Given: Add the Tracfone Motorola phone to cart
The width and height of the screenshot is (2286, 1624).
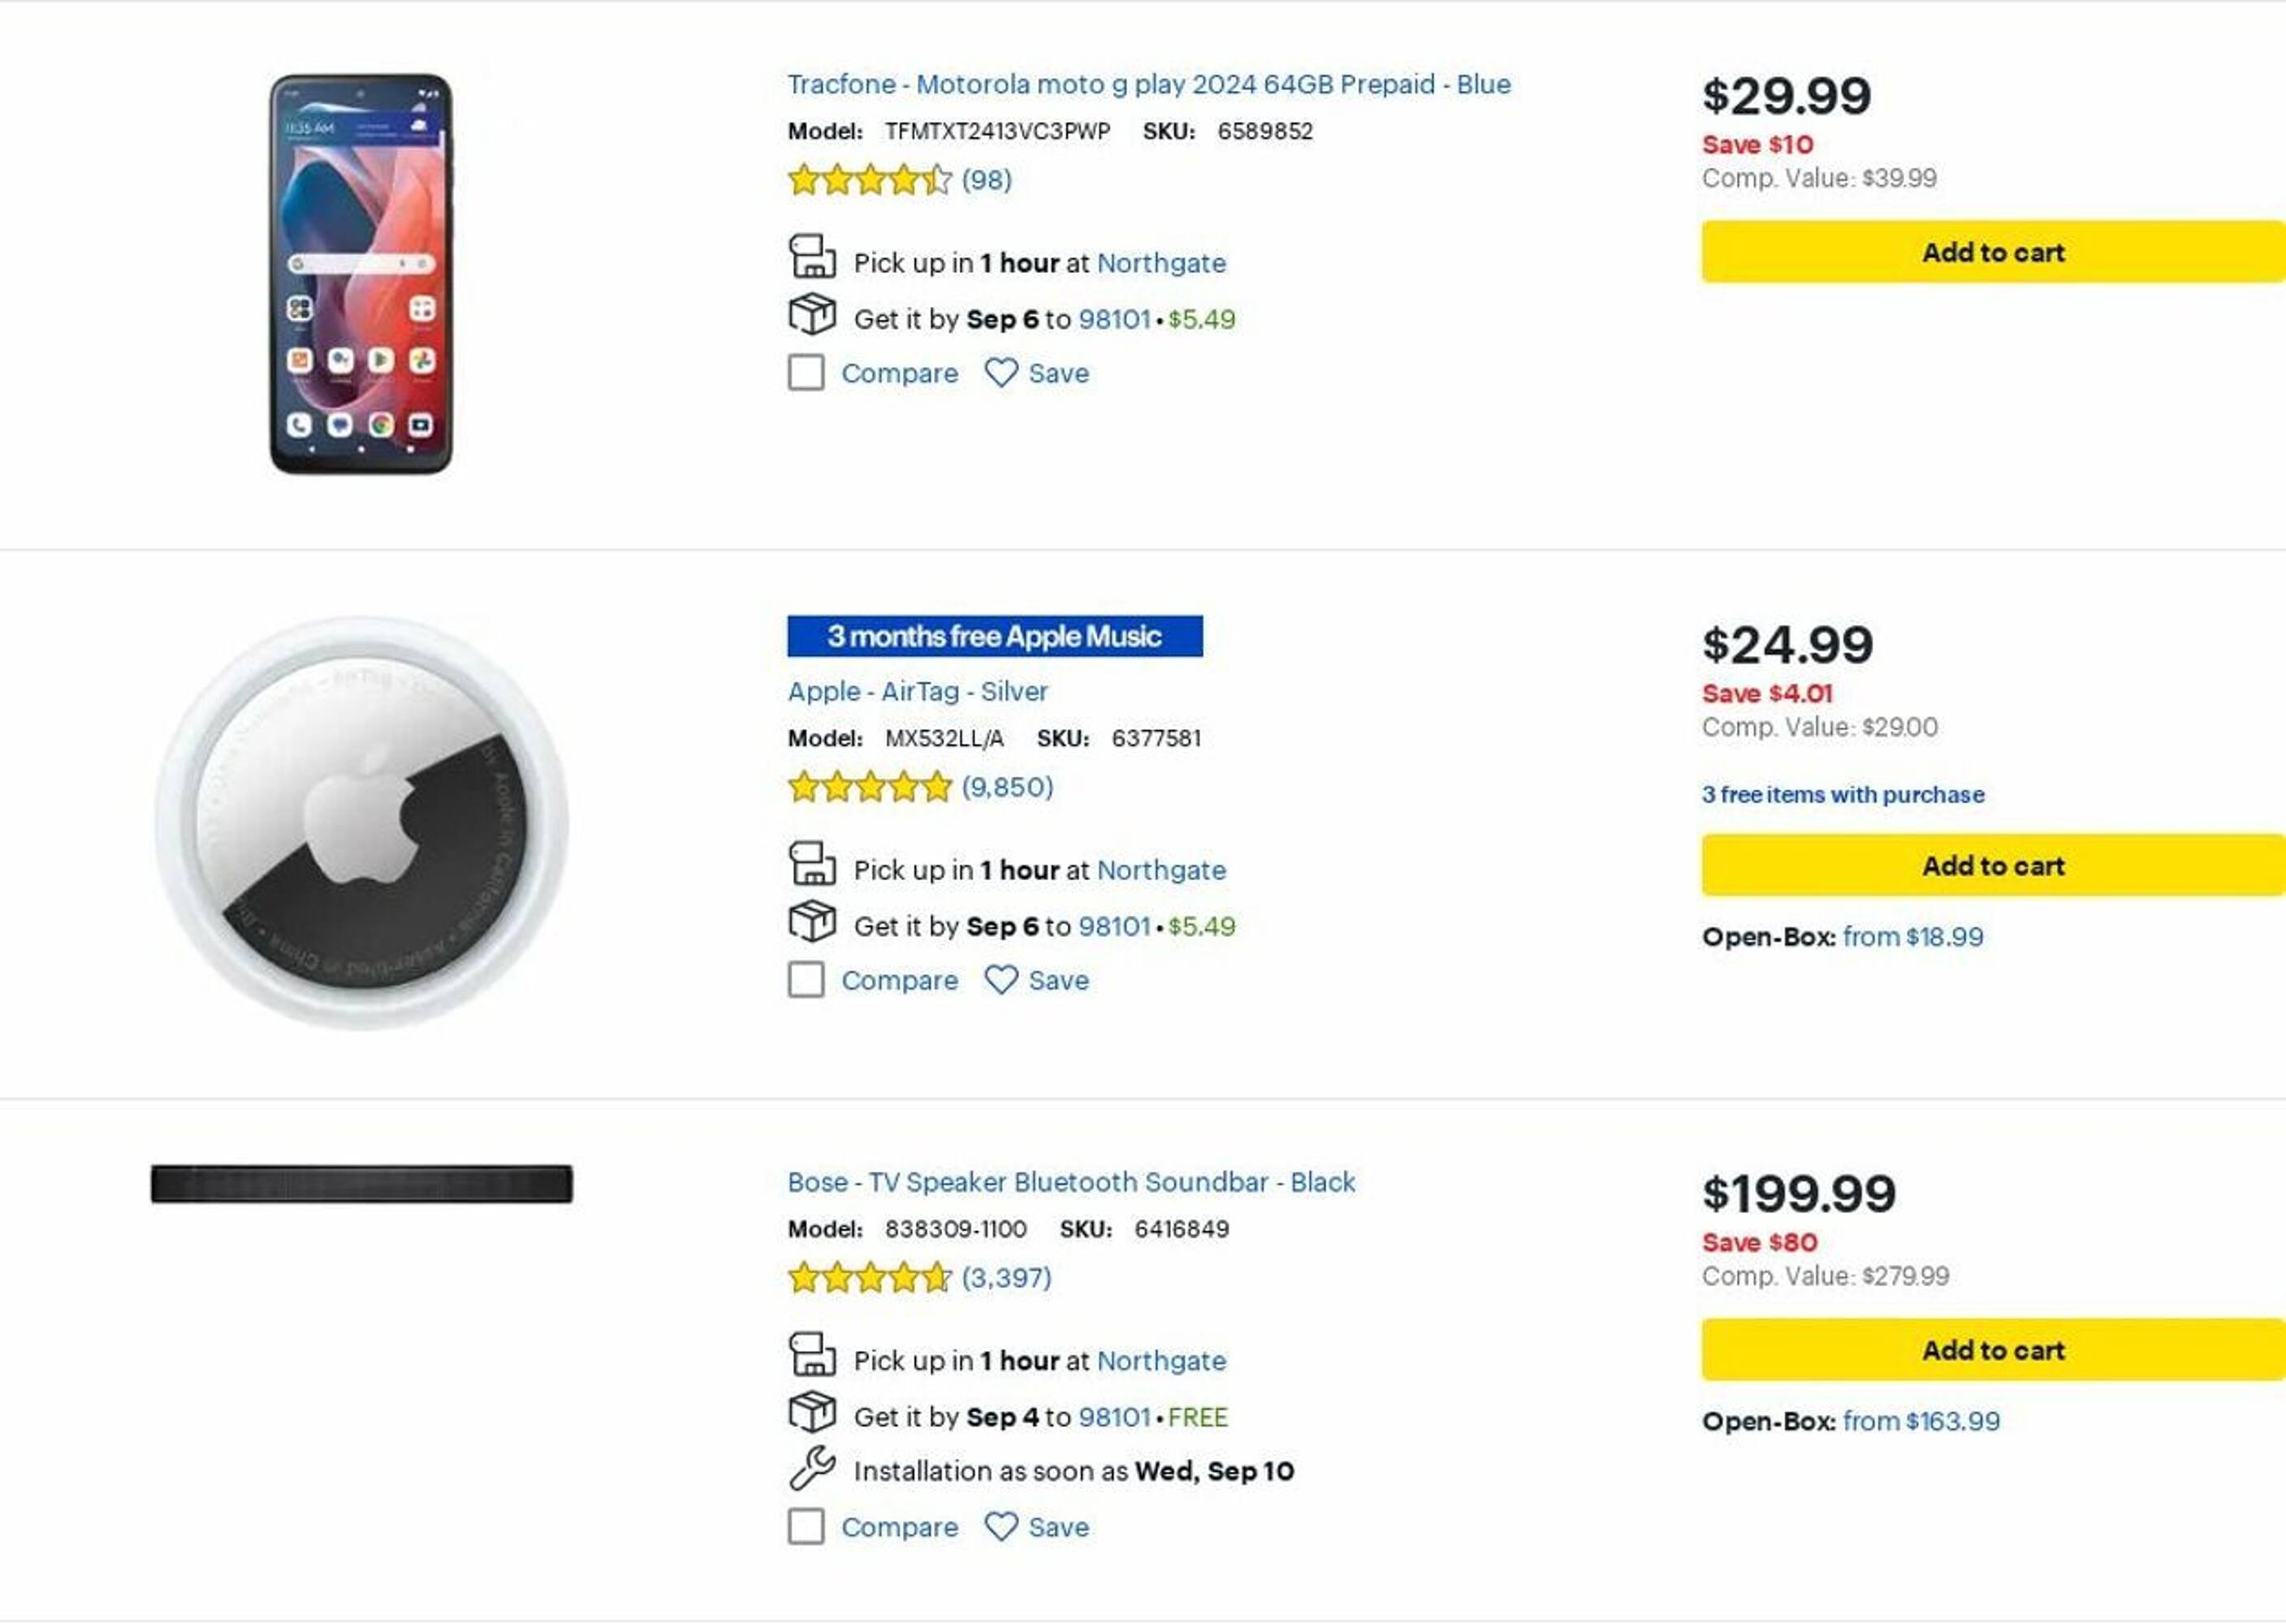Looking at the screenshot, I should (x=1992, y=252).
